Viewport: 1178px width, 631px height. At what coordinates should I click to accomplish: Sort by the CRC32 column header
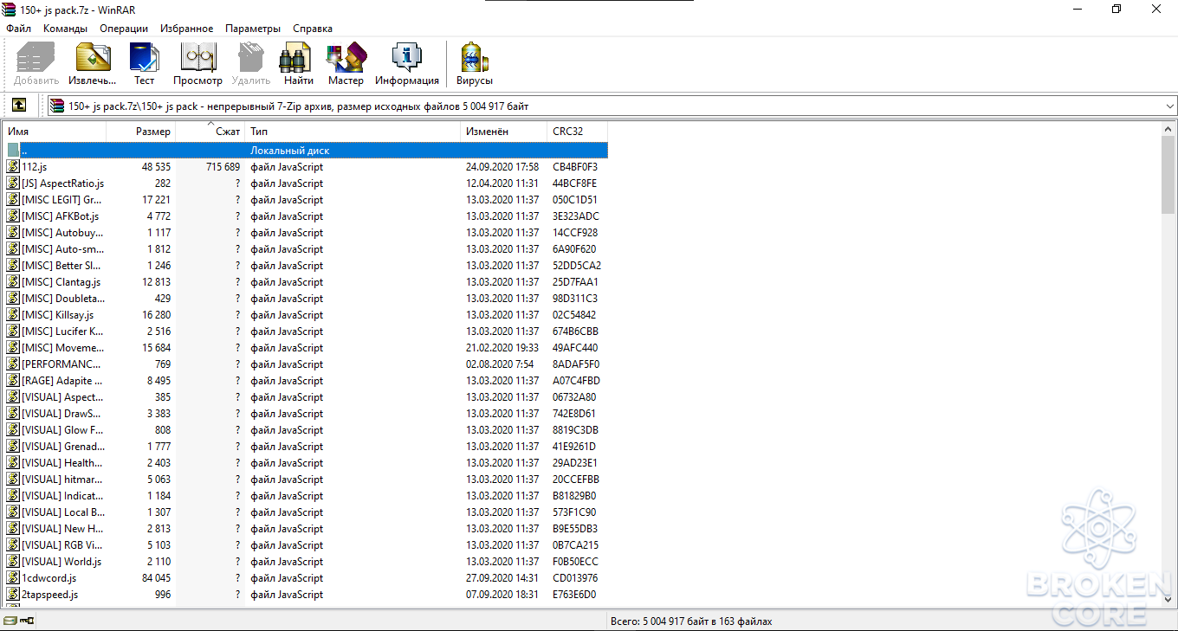click(578, 132)
